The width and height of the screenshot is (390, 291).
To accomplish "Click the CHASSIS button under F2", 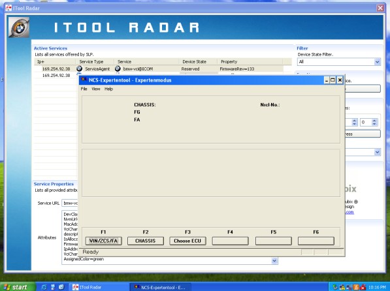I will click(x=146, y=241).
